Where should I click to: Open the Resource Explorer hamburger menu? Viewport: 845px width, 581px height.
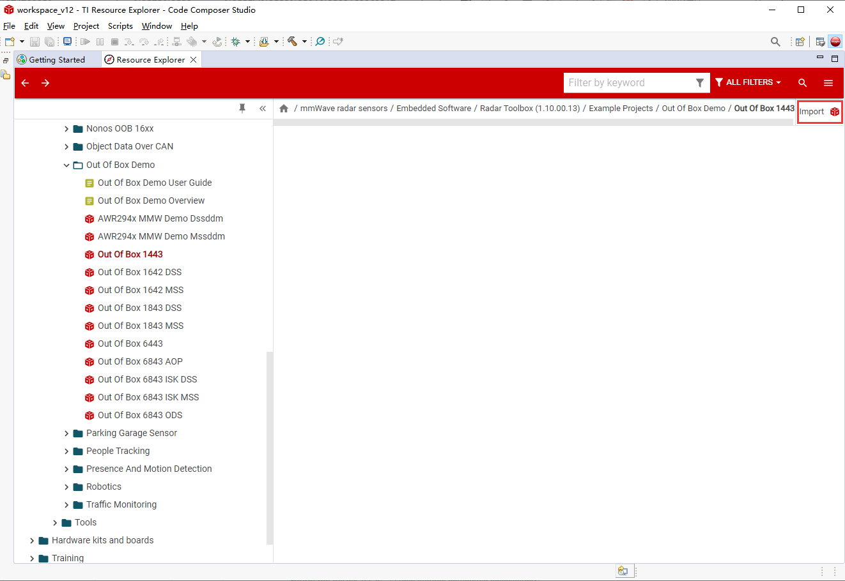(x=828, y=83)
